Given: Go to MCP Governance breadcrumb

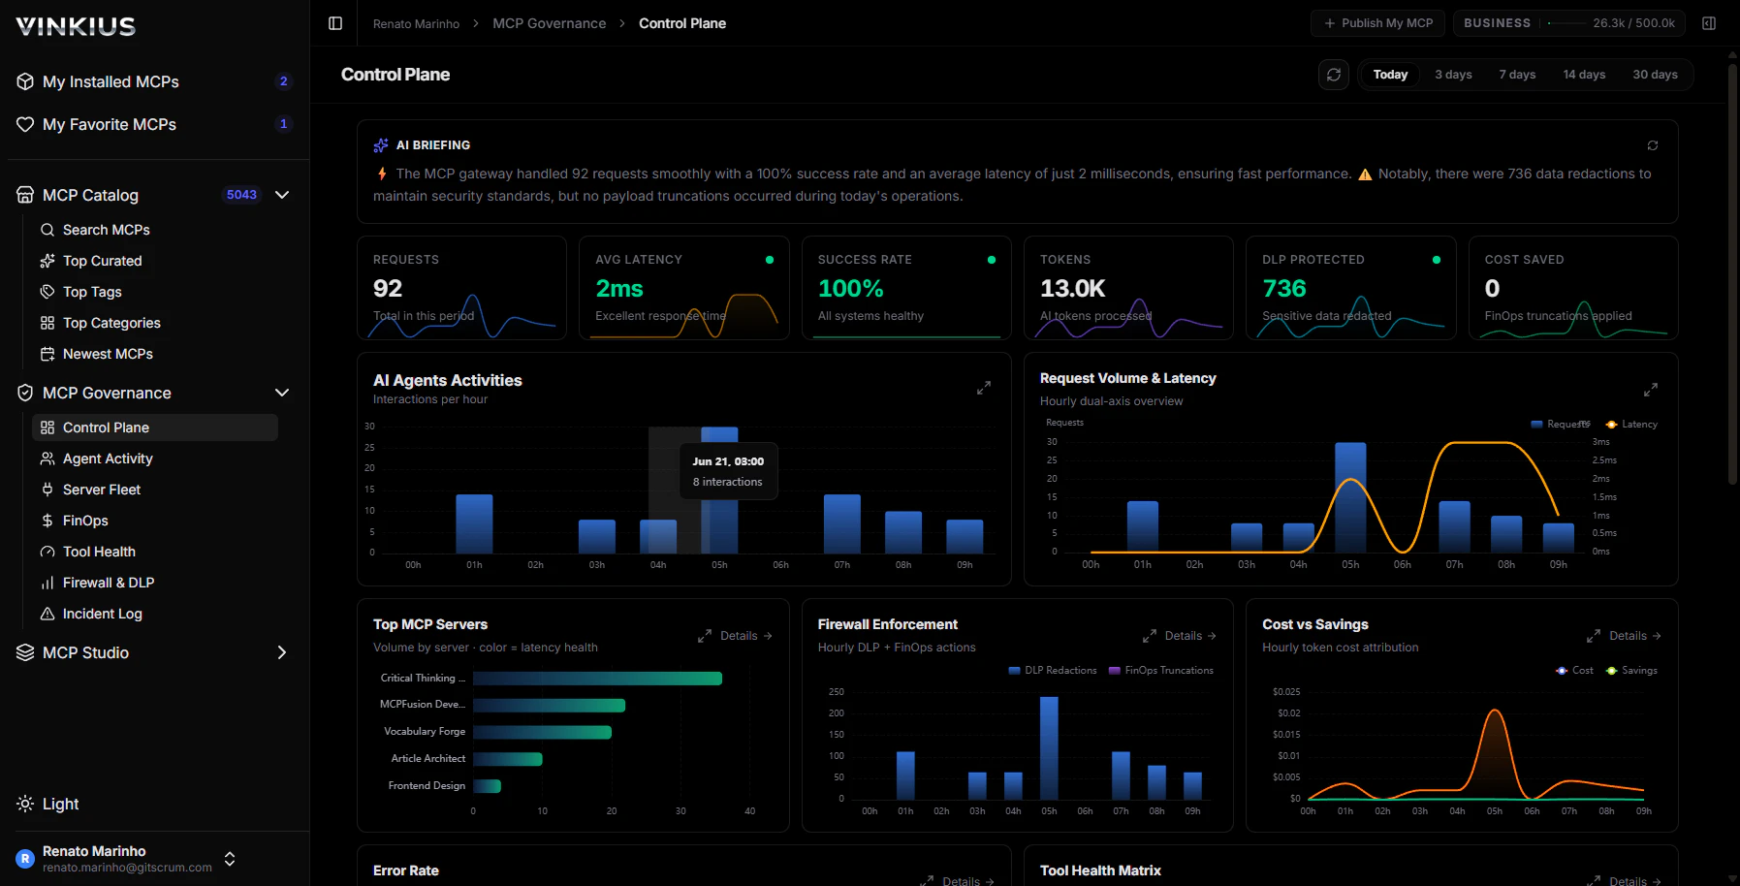Looking at the screenshot, I should coord(549,23).
